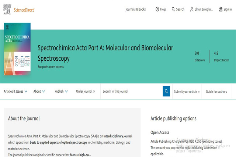The height and width of the screenshot is (157, 236).
Task: Click the journal title heading
Action: [x=105, y=53]
